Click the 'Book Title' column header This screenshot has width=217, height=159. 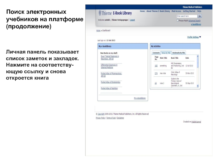click(x=174, y=58)
